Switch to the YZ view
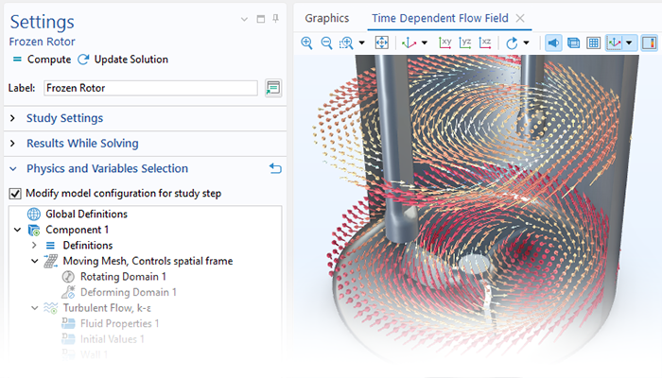Screen dimensions: 662x378 [465, 43]
